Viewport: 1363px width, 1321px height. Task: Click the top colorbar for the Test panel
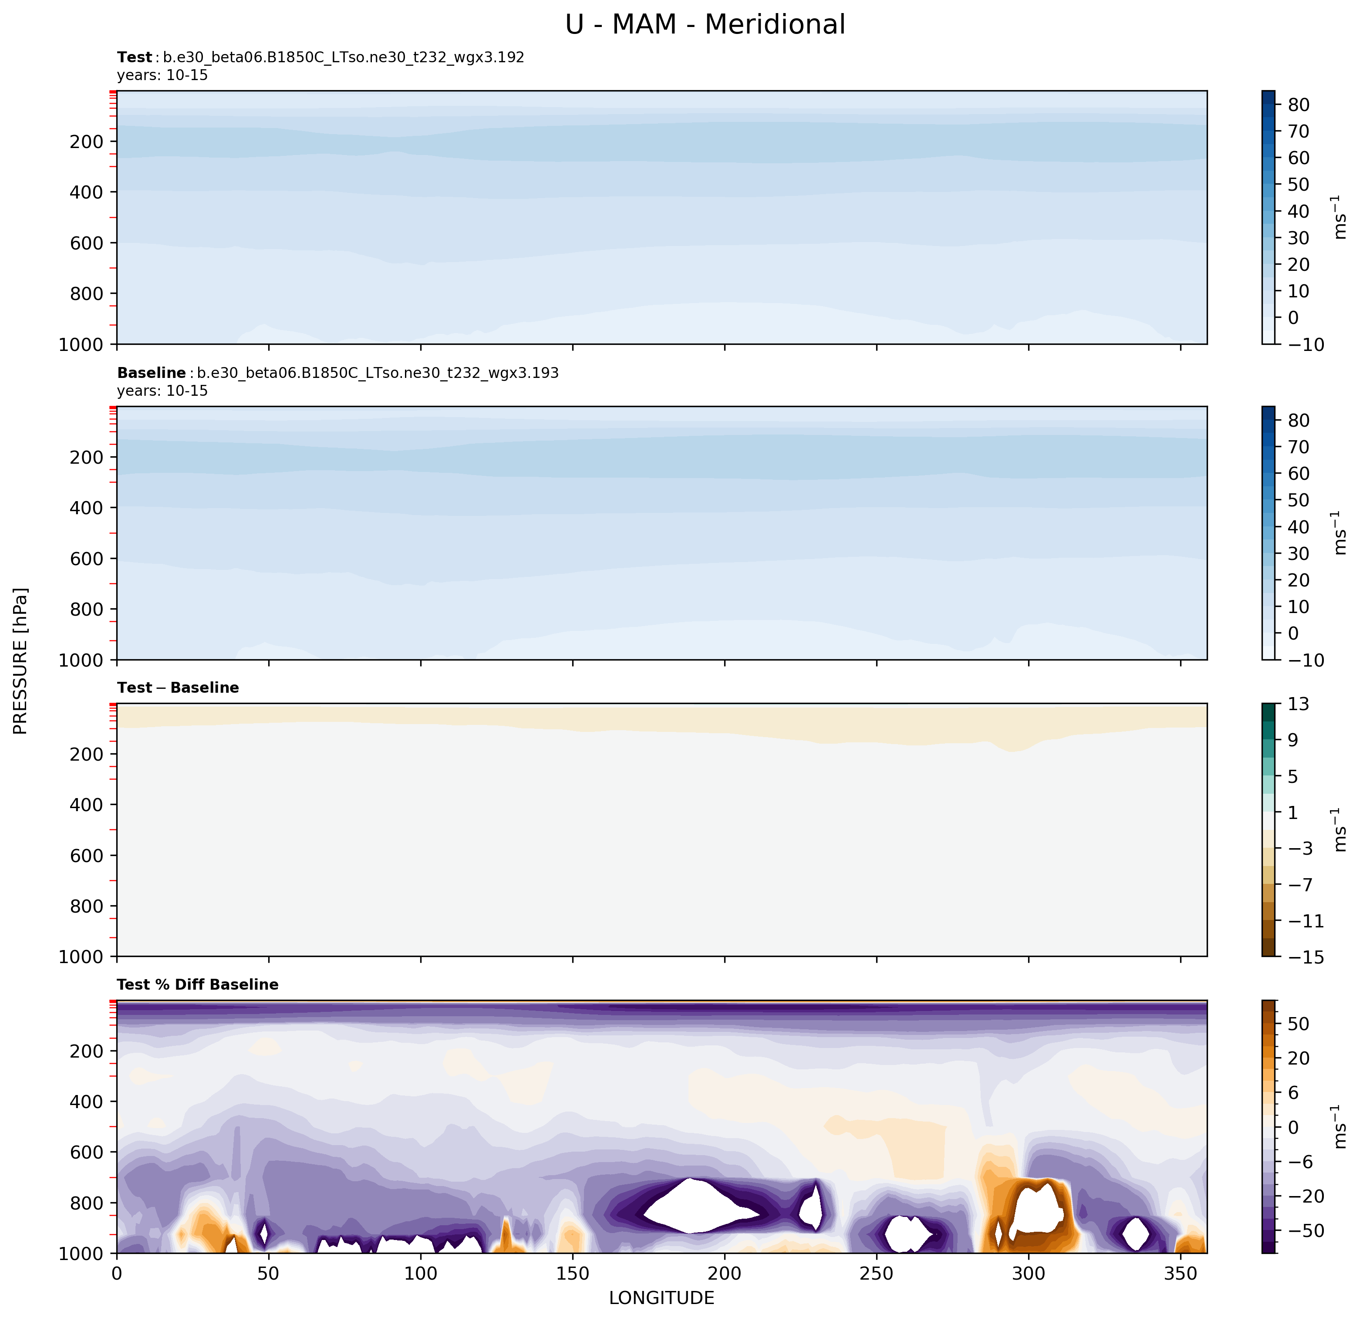(1268, 217)
